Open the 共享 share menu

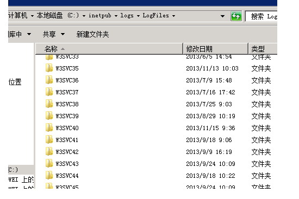[54, 35]
